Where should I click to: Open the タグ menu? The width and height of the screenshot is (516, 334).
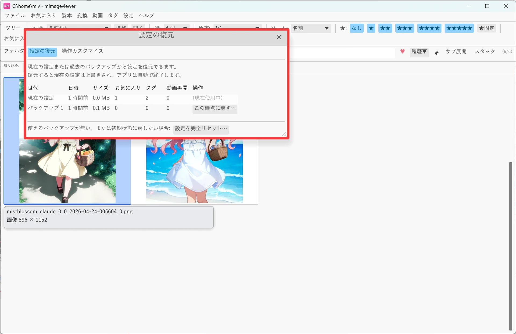click(113, 16)
